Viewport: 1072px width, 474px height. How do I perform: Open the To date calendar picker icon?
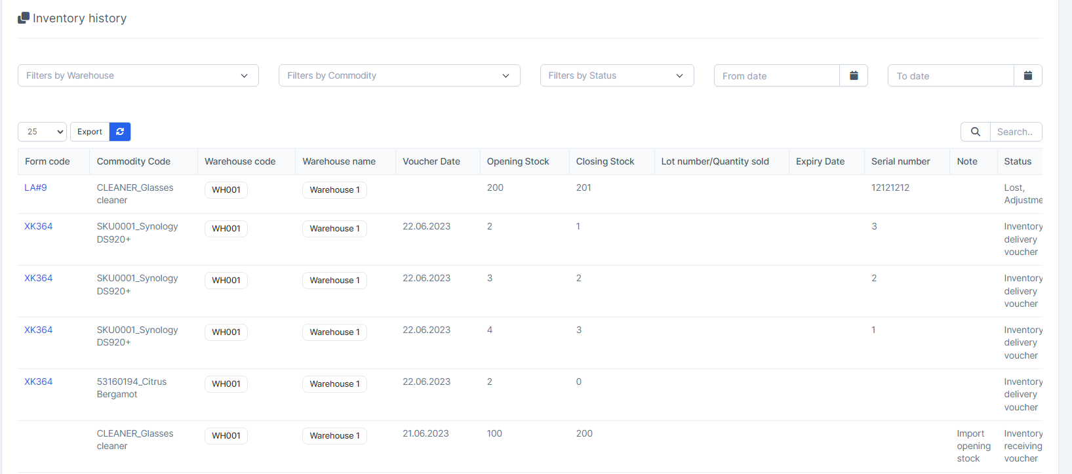click(1027, 75)
